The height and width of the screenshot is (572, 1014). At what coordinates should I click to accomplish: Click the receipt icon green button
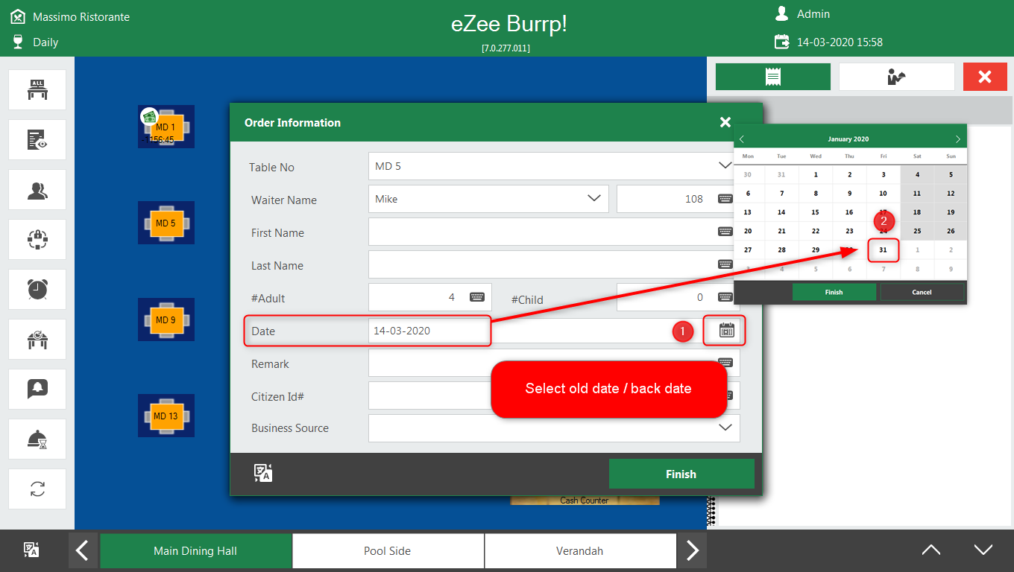773,77
